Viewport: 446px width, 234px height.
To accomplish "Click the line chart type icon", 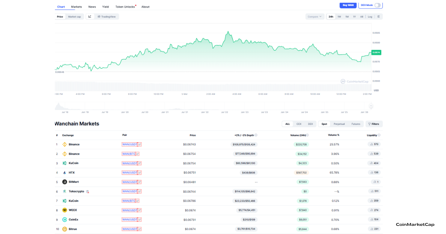I will coord(90,16).
